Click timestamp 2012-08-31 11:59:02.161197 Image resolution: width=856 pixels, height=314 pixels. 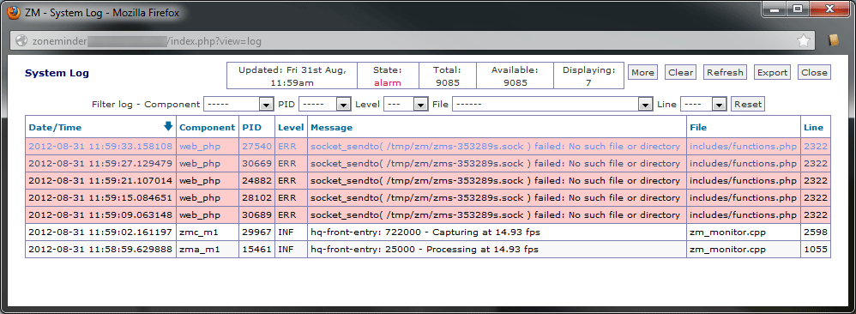tap(100, 232)
